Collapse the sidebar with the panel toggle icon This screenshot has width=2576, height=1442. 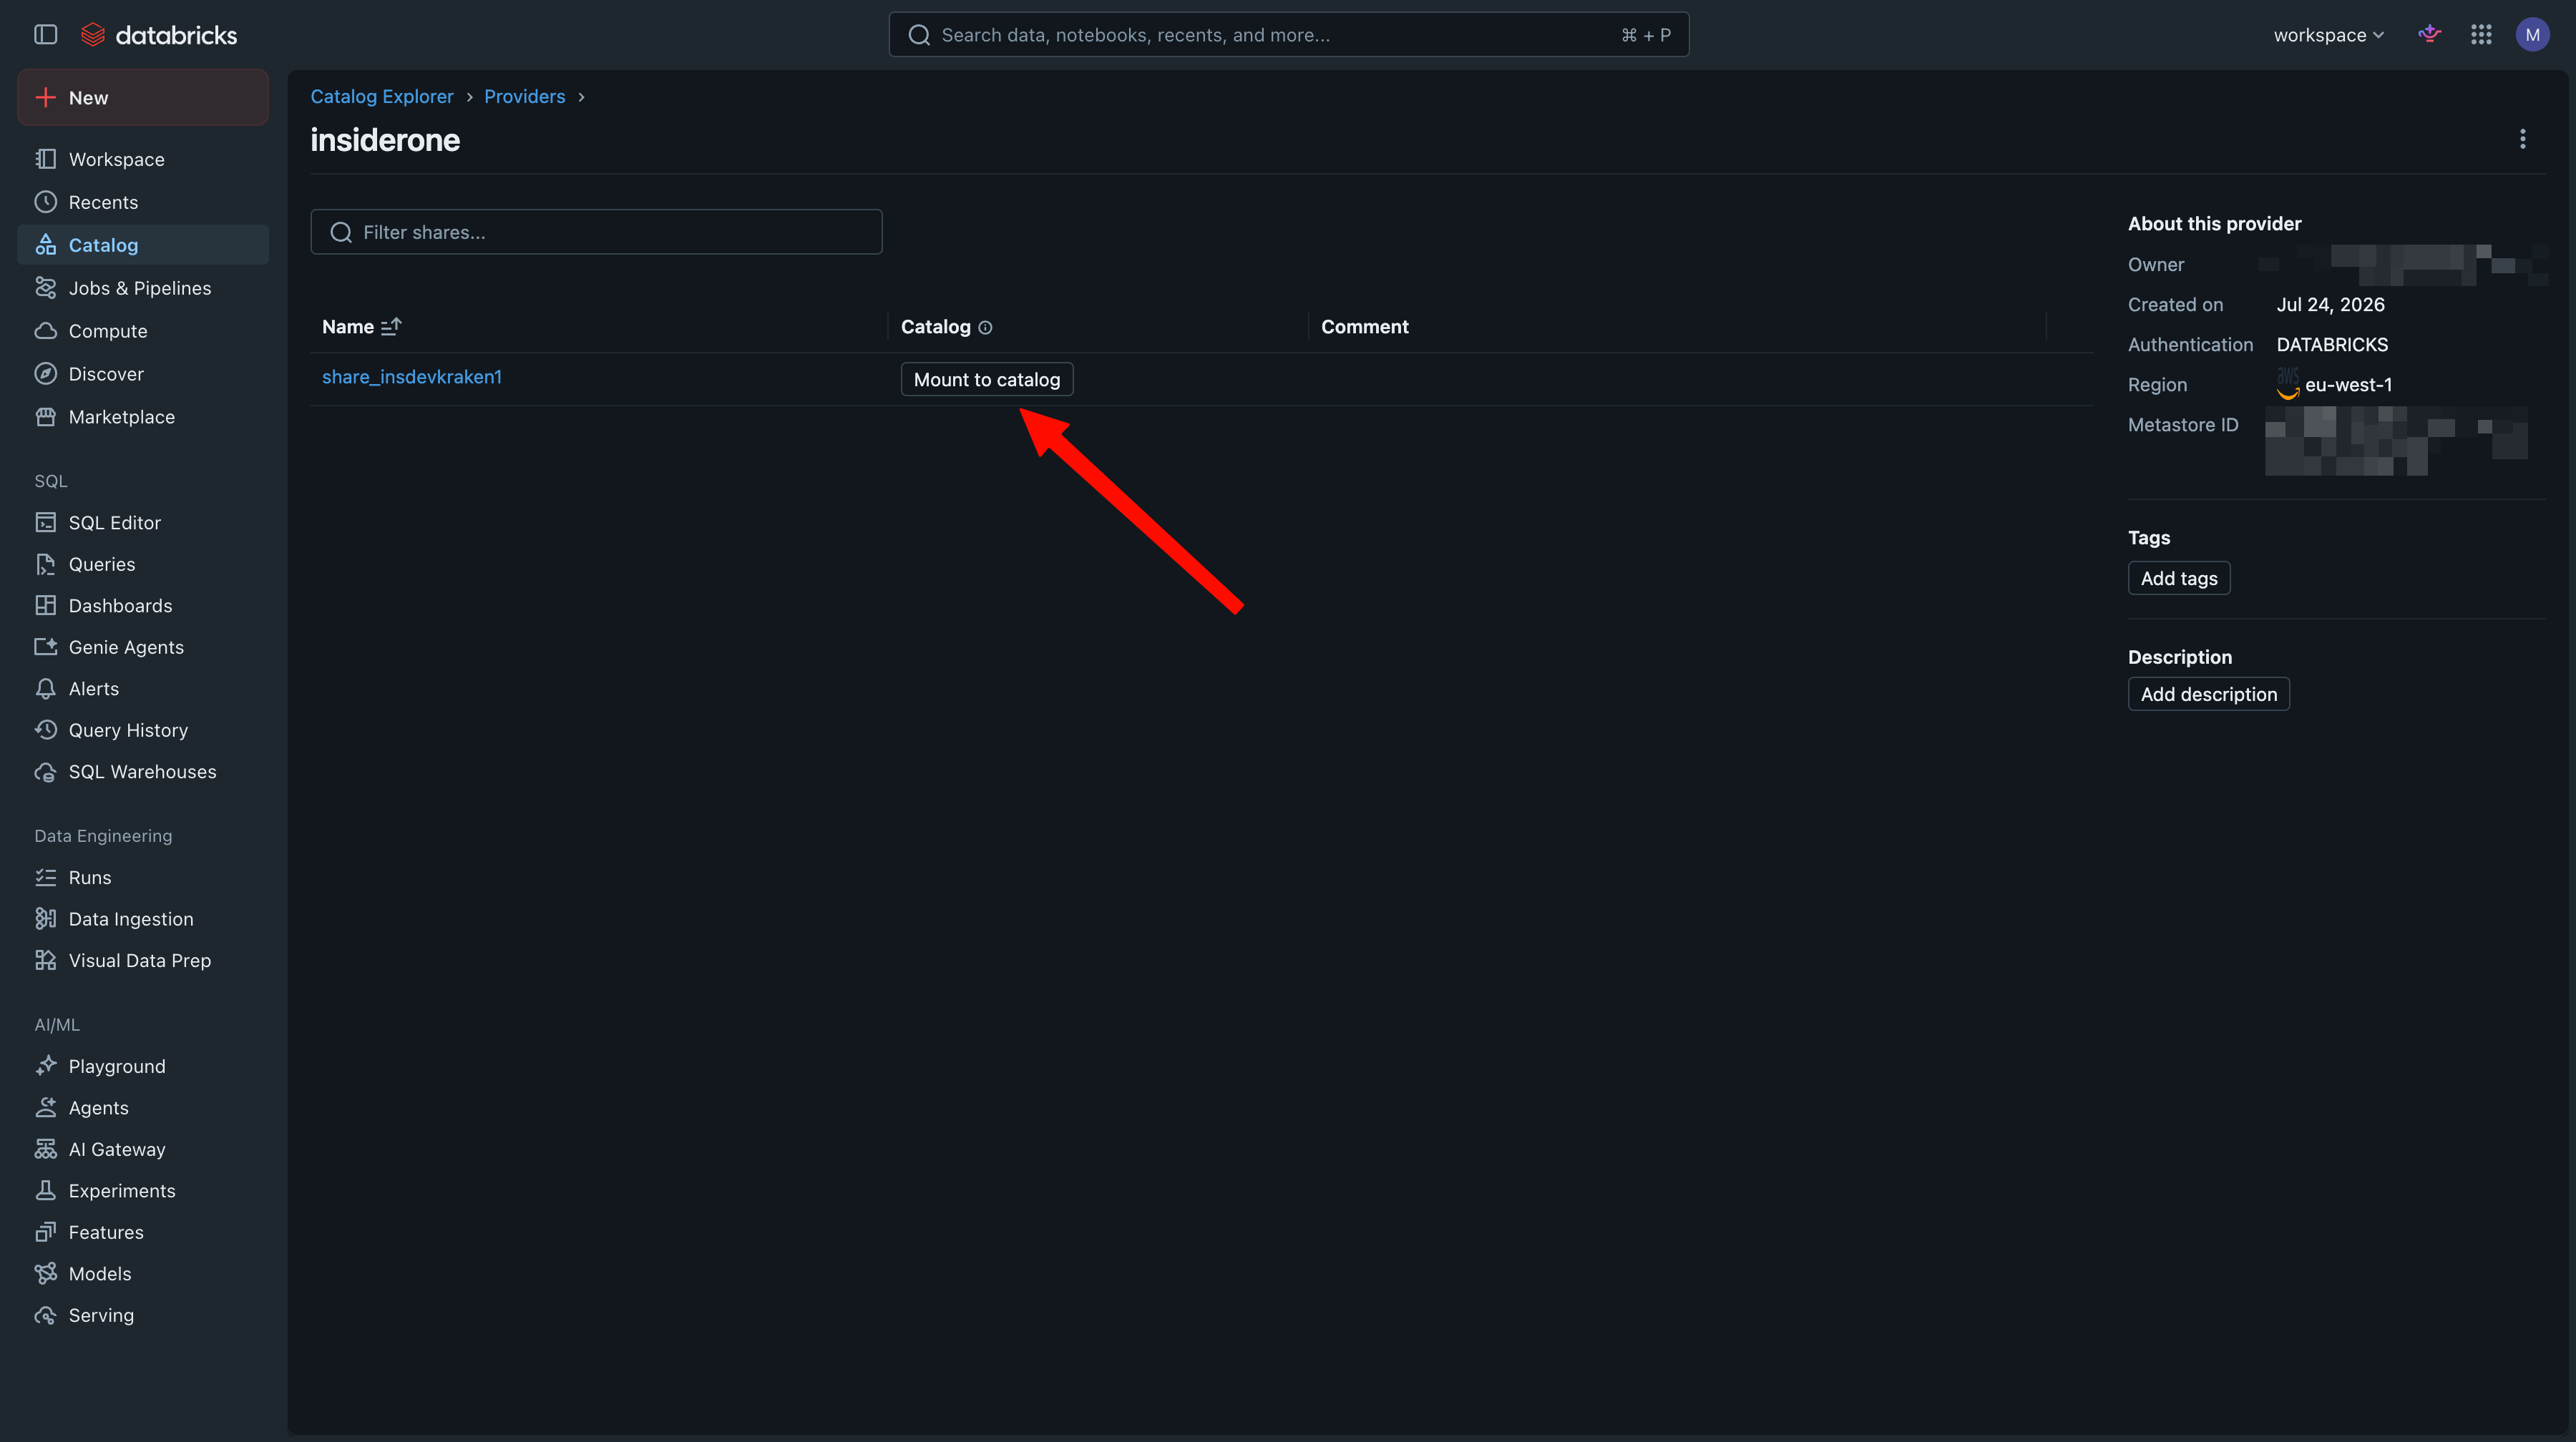(x=46, y=35)
